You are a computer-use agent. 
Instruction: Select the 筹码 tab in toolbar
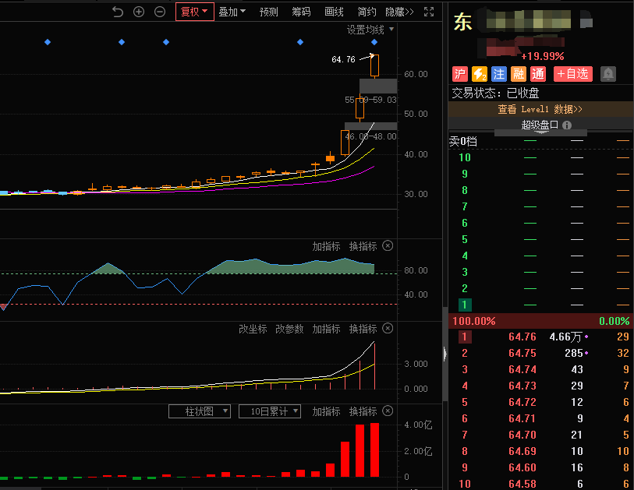coord(301,12)
